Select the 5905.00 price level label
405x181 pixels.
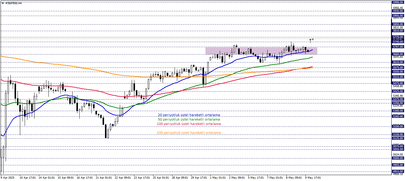tap(398, 15)
